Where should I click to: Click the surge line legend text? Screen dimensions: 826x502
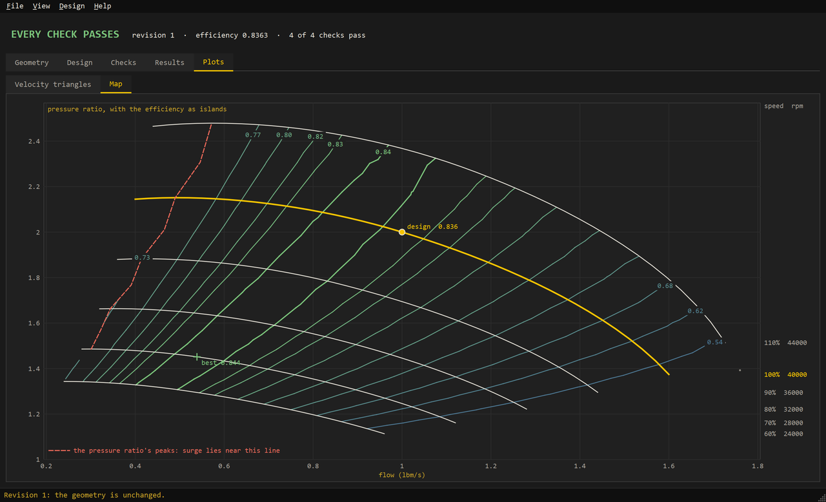click(177, 450)
